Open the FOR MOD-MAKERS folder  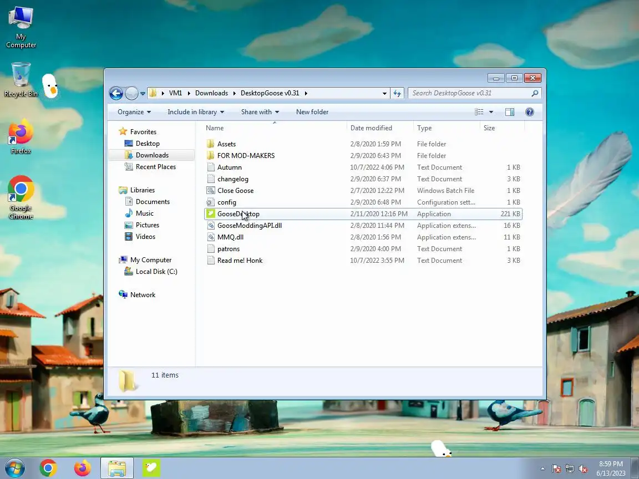coord(246,156)
